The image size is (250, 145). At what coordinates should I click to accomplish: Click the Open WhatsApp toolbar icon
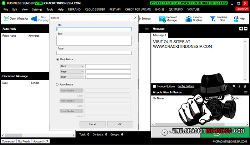coord(7,19)
